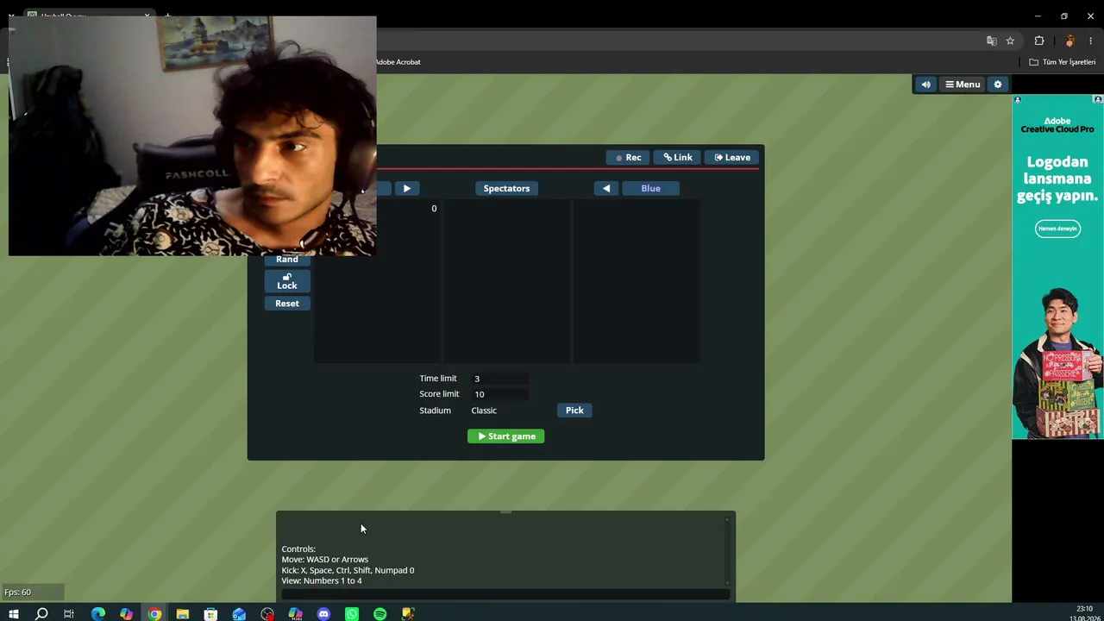The width and height of the screenshot is (1104, 621).
Task: Open the game settings gear
Action: [998, 85]
